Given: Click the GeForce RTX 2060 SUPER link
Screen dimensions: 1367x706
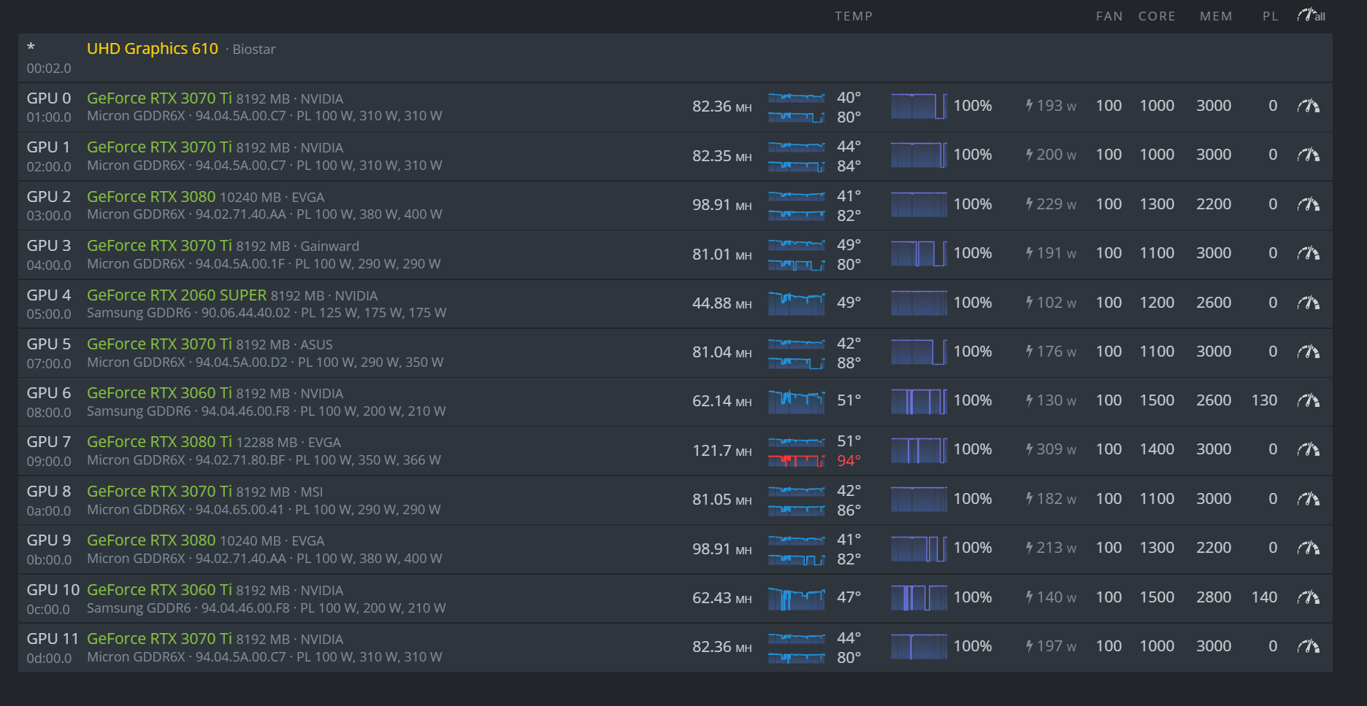Looking at the screenshot, I should pos(176,295).
